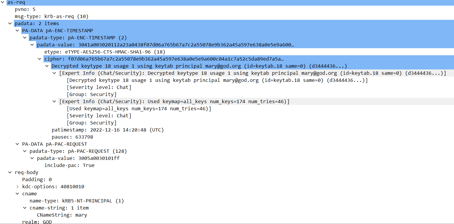Select the include-pac: True field

click(x=69, y=165)
